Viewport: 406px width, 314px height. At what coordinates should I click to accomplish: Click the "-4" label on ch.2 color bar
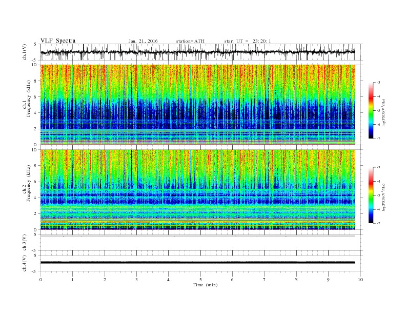tap(378, 181)
